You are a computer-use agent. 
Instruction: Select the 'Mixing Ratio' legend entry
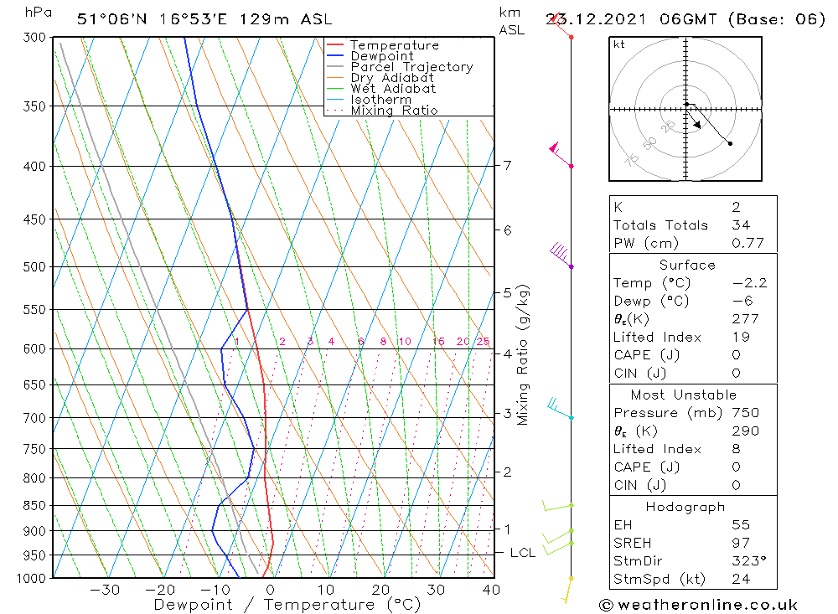(x=394, y=110)
